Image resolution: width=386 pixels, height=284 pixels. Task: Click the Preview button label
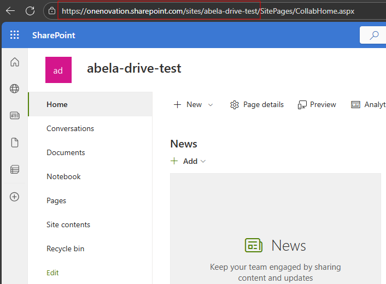click(323, 104)
